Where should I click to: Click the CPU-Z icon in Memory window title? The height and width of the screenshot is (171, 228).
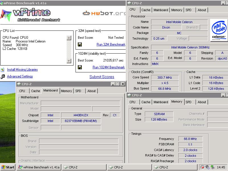coord(129,95)
